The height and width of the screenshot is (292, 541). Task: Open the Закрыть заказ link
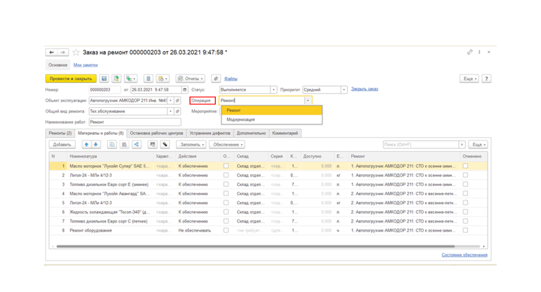[x=364, y=89]
